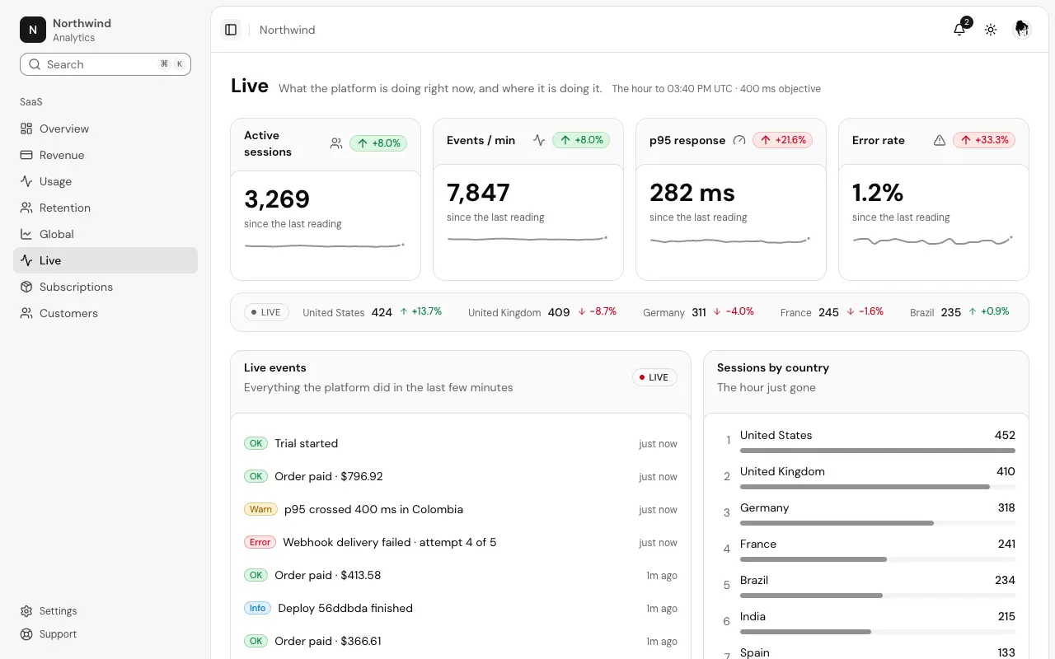Open the Customers link
This screenshot has width=1055, height=659.
point(105,313)
